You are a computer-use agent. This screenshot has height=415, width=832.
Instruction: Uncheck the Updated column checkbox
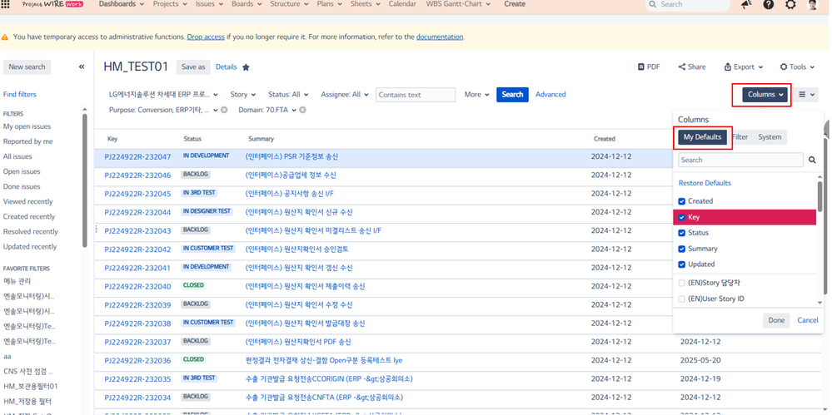pyautogui.click(x=682, y=264)
